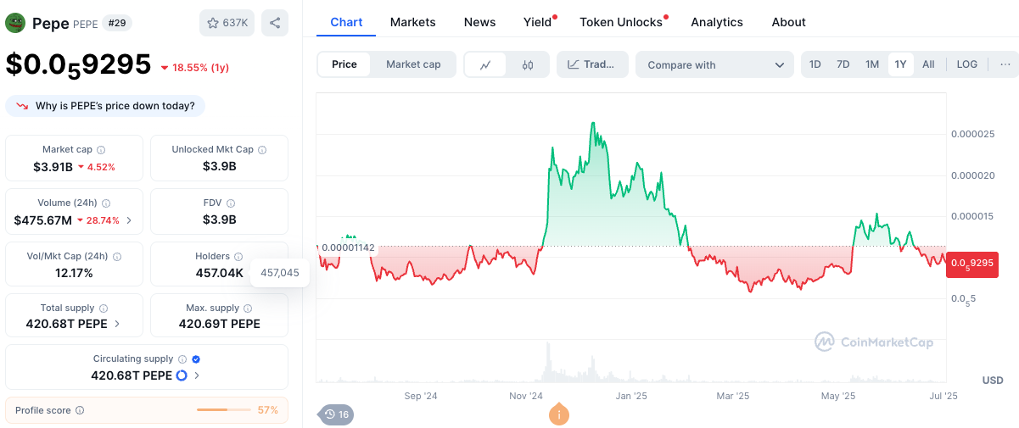Go to the Token Unlocks tab
Screen dimensions: 1019x428
(x=621, y=22)
